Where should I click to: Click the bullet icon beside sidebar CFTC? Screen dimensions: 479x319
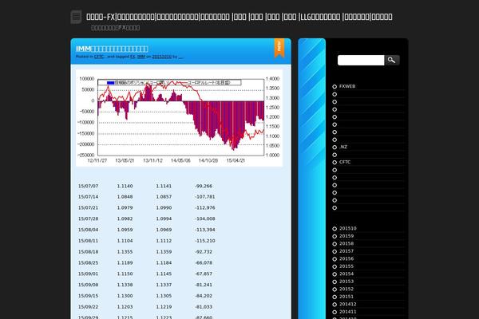335,163
